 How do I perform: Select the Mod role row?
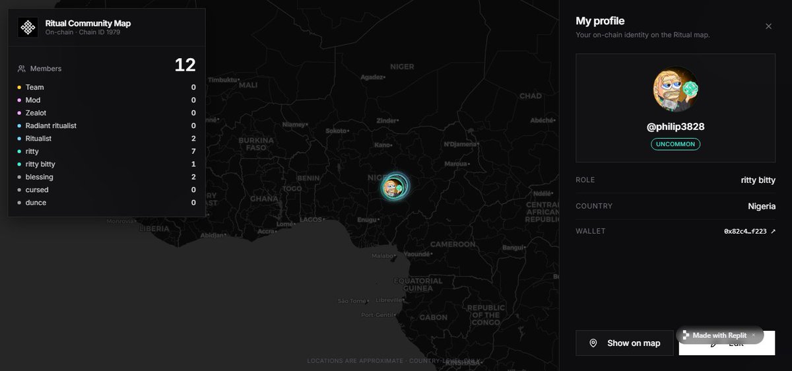[x=107, y=100]
